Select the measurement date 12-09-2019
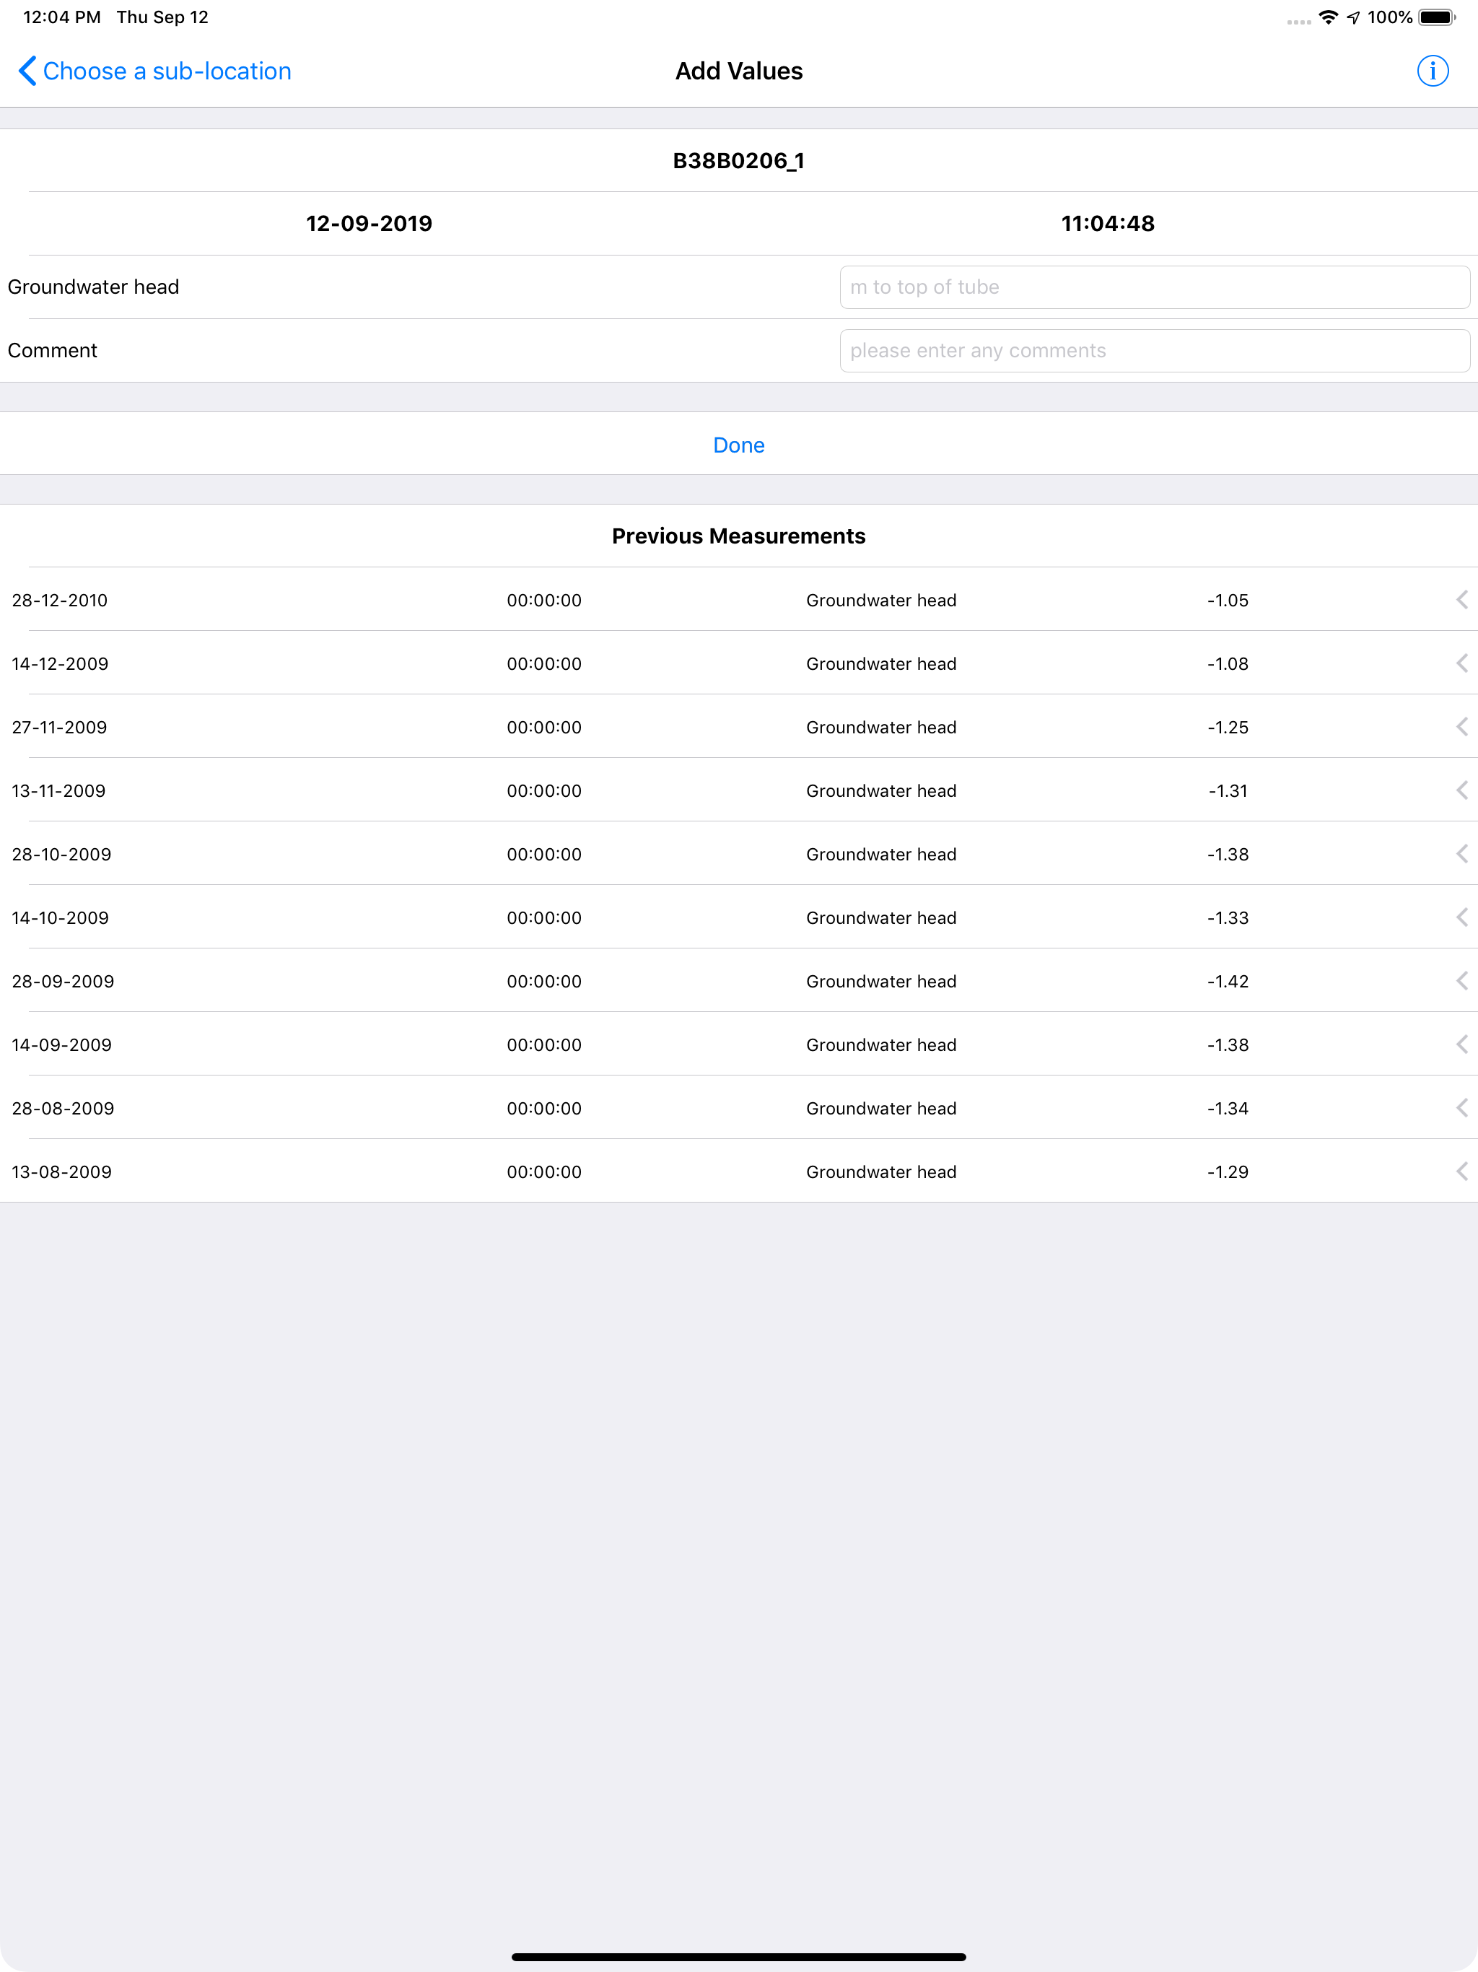 click(x=369, y=223)
